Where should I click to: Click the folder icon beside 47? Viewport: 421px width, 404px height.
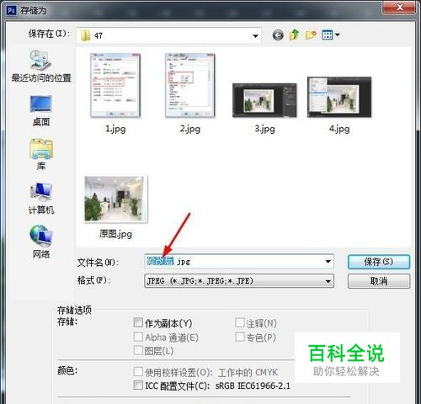85,35
